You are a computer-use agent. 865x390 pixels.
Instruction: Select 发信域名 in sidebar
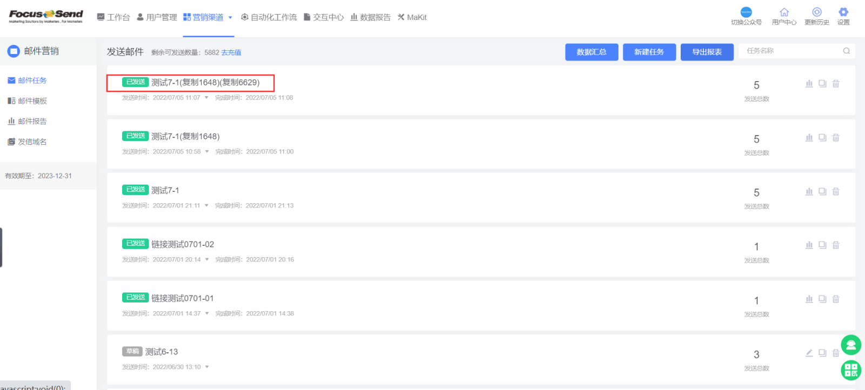27,142
